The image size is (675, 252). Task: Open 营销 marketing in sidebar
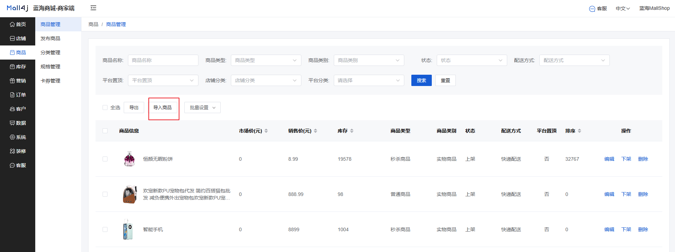click(x=18, y=81)
